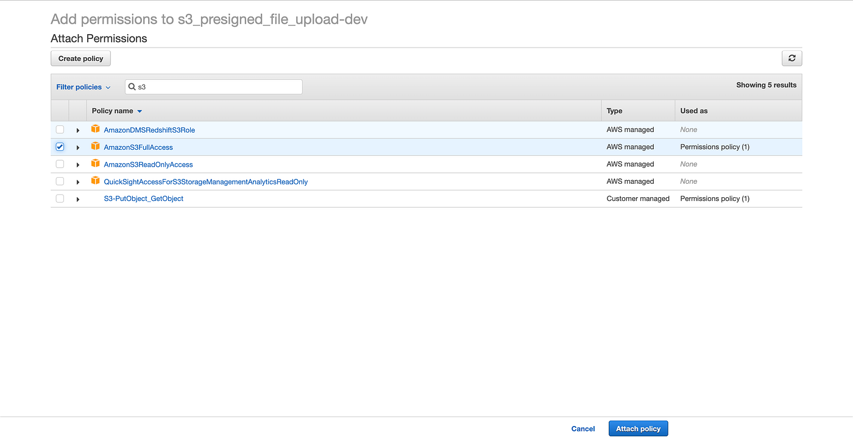This screenshot has width=853, height=440.
Task: Check the AmazonS3ReadOnlyAccess checkbox
Action: [60, 164]
